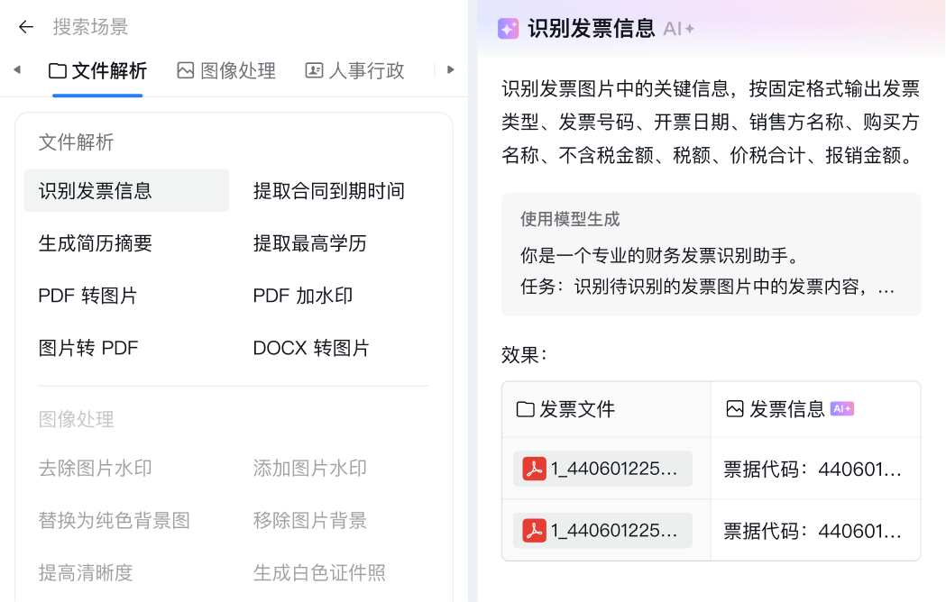Image resolution: width=946 pixels, height=602 pixels.
Task: Click the AI badge next to 发票信息
Action: tap(842, 409)
